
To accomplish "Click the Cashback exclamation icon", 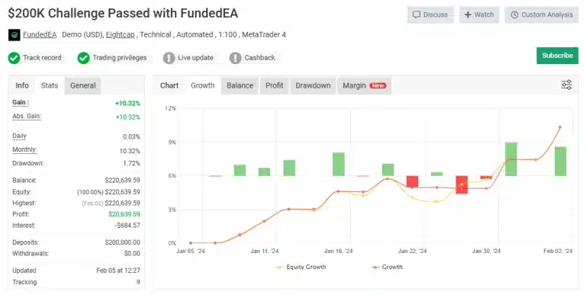I will coord(235,58).
